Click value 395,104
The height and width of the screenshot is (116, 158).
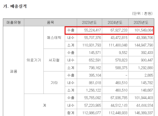(95, 75)
